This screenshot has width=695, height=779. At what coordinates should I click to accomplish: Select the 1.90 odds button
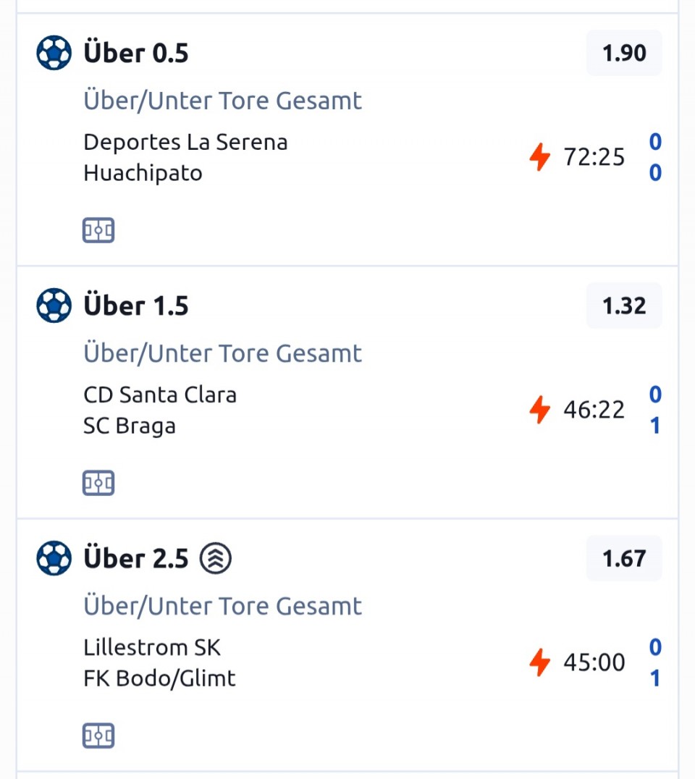[624, 53]
